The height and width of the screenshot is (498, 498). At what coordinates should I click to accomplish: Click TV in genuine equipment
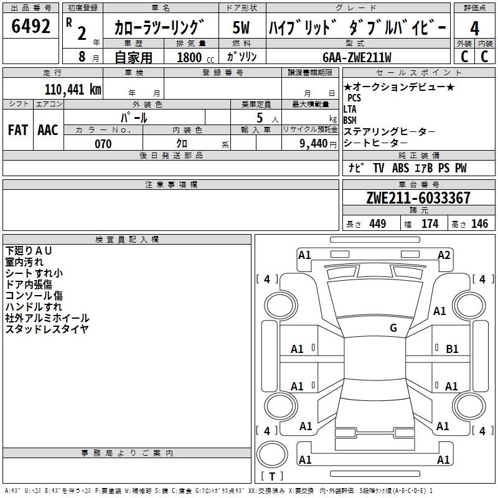pos(378,167)
